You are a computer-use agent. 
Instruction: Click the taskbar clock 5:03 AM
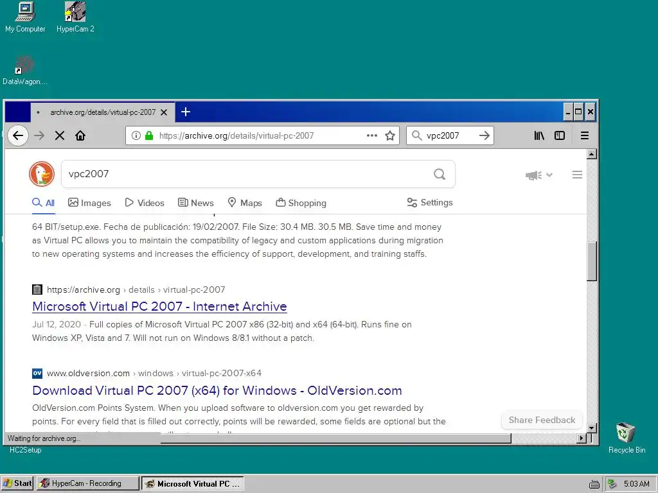636,484
